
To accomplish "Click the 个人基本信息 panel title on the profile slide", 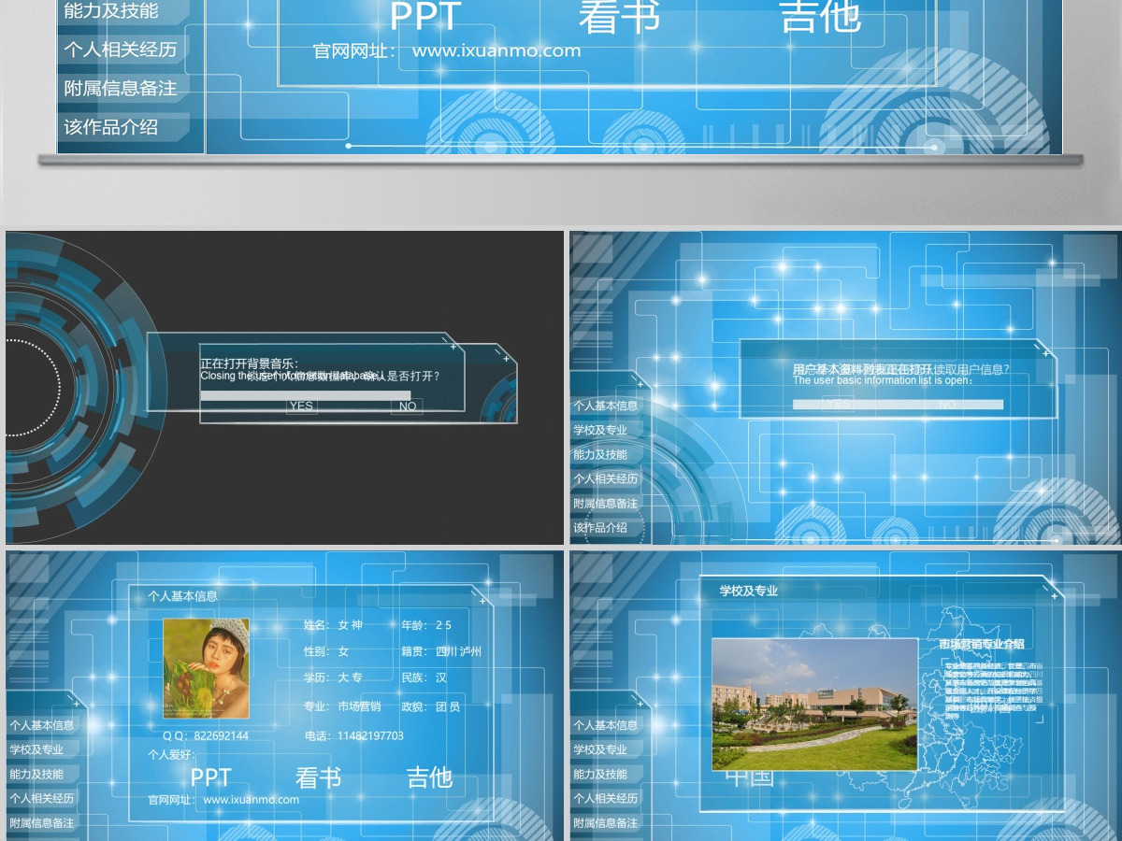I will [x=182, y=596].
